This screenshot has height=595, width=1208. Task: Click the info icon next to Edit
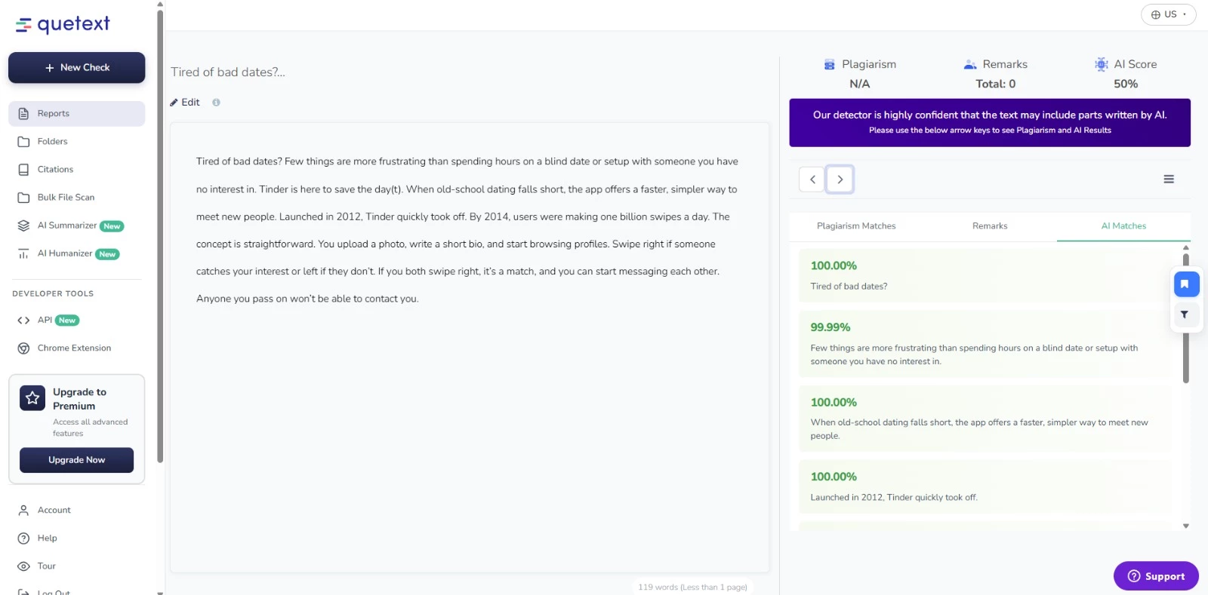(216, 103)
